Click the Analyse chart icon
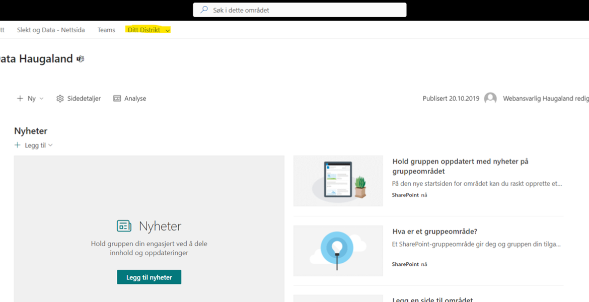 117,99
